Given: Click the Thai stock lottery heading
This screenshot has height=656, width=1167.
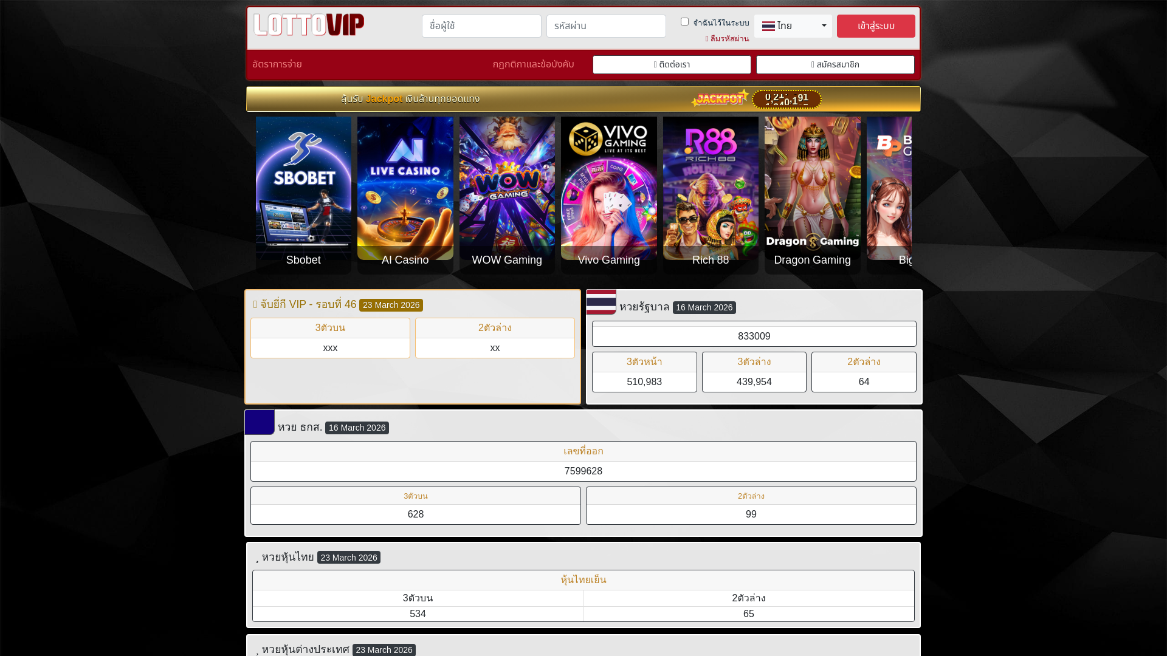Looking at the screenshot, I should click(x=287, y=557).
